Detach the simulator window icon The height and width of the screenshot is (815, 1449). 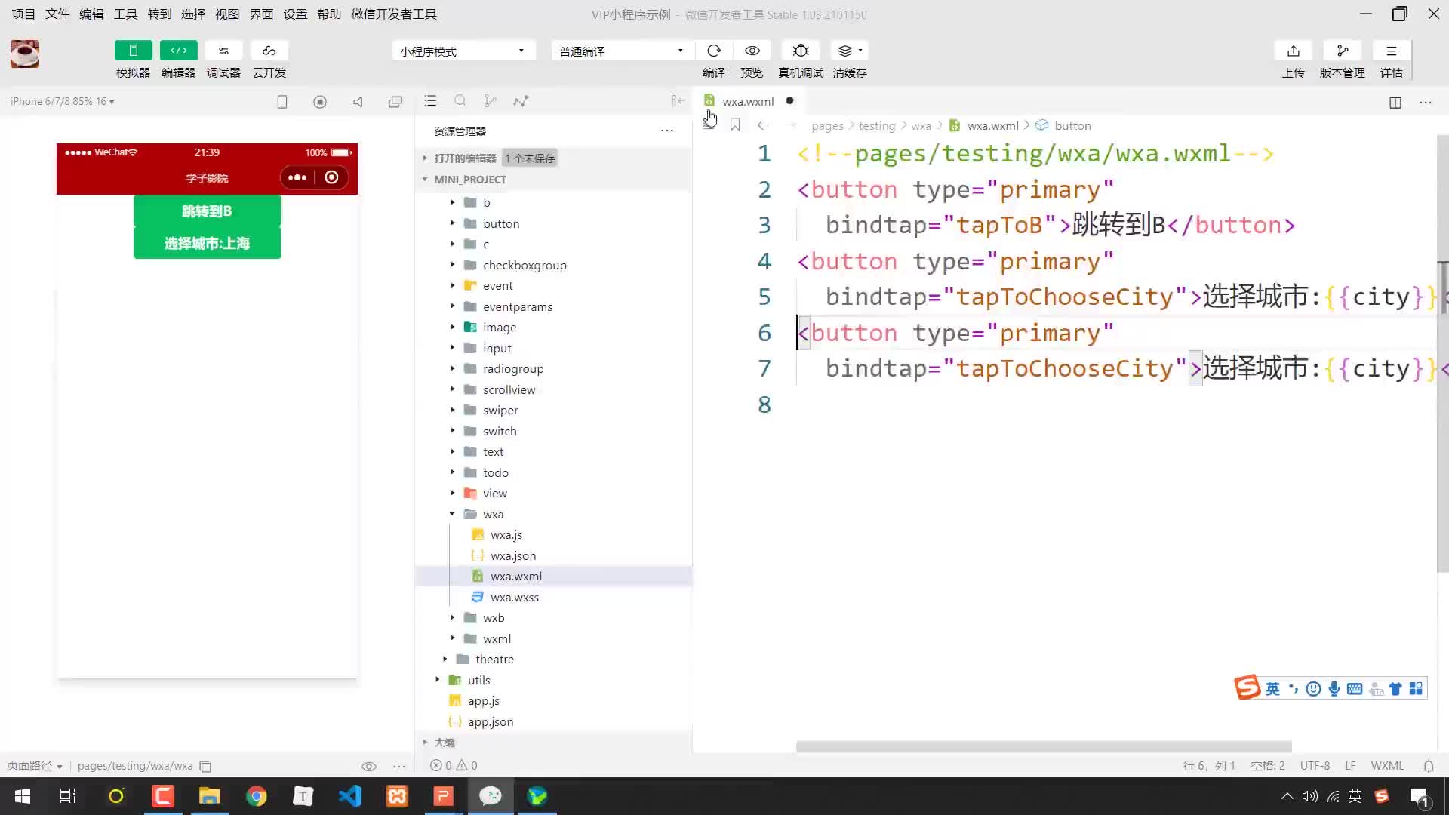coord(395,101)
